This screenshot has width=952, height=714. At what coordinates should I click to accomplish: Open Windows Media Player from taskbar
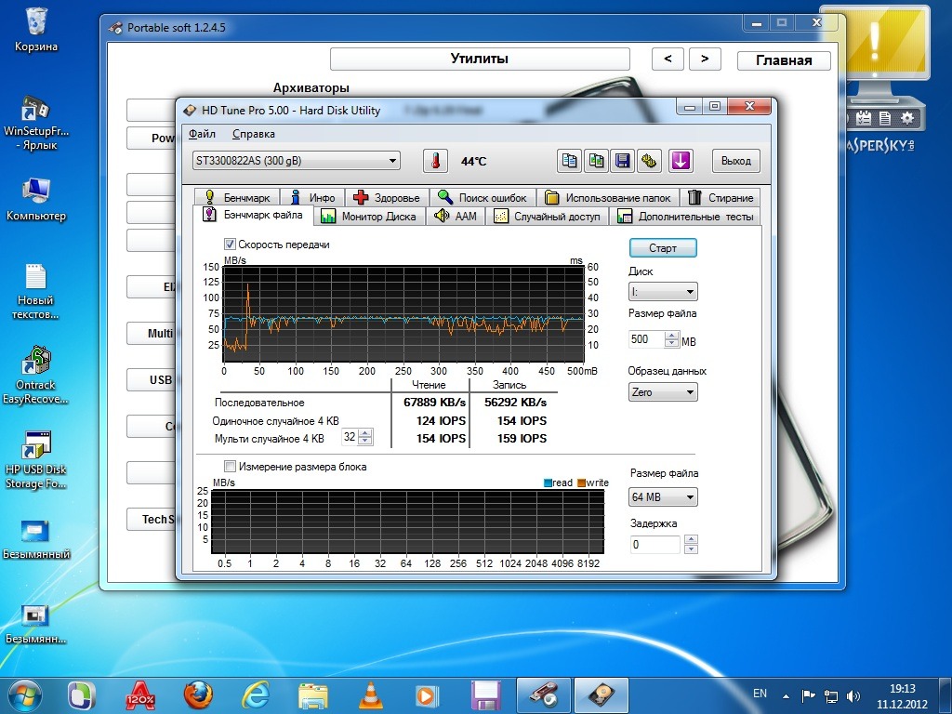pyautogui.click(x=427, y=695)
